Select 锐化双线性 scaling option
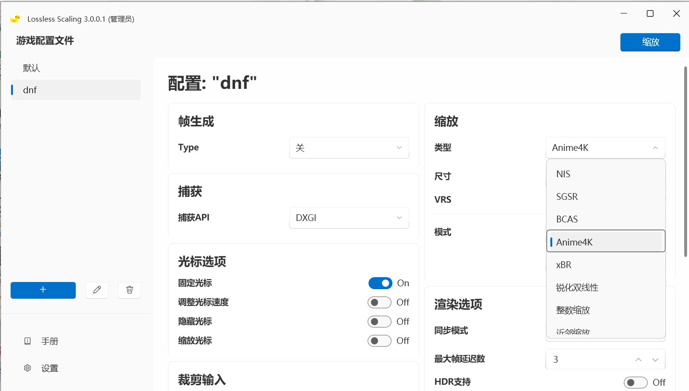The height and width of the screenshot is (391, 689). pos(606,287)
